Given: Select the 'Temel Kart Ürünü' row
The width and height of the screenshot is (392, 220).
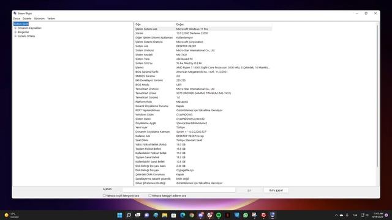Looking at the screenshot, I should [x=203, y=93].
